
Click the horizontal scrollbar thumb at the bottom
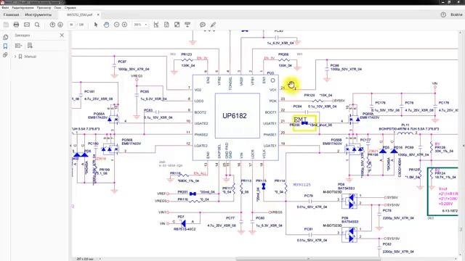coord(308,259)
